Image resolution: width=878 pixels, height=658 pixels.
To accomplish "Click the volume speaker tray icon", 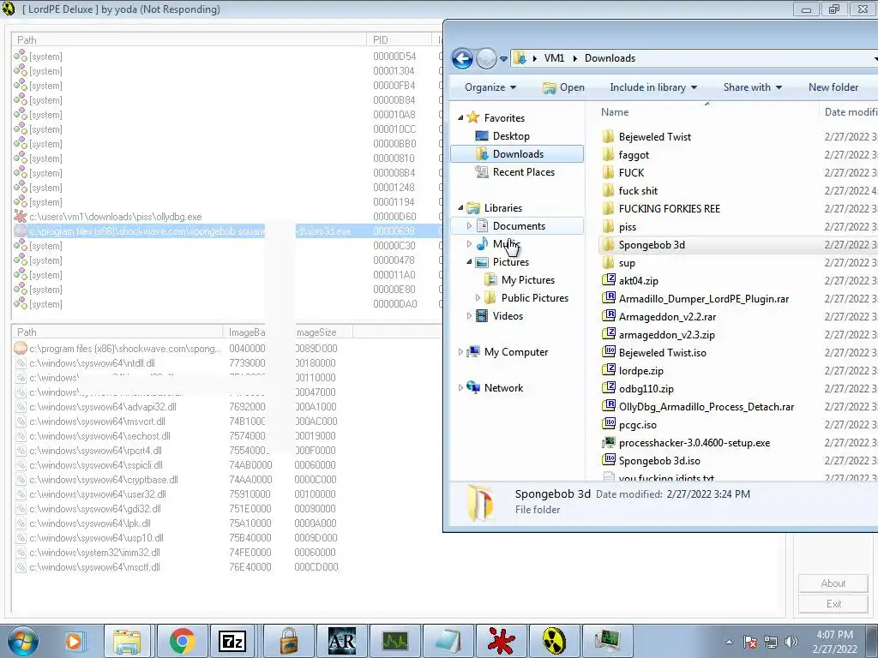I will [791, 642].
